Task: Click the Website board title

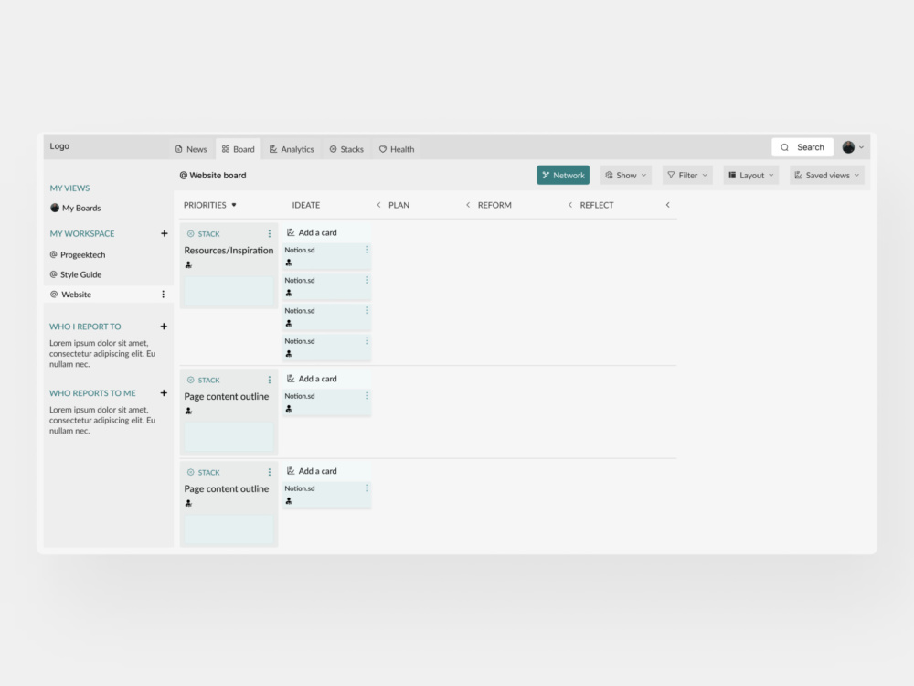Action: pos(213,175)
